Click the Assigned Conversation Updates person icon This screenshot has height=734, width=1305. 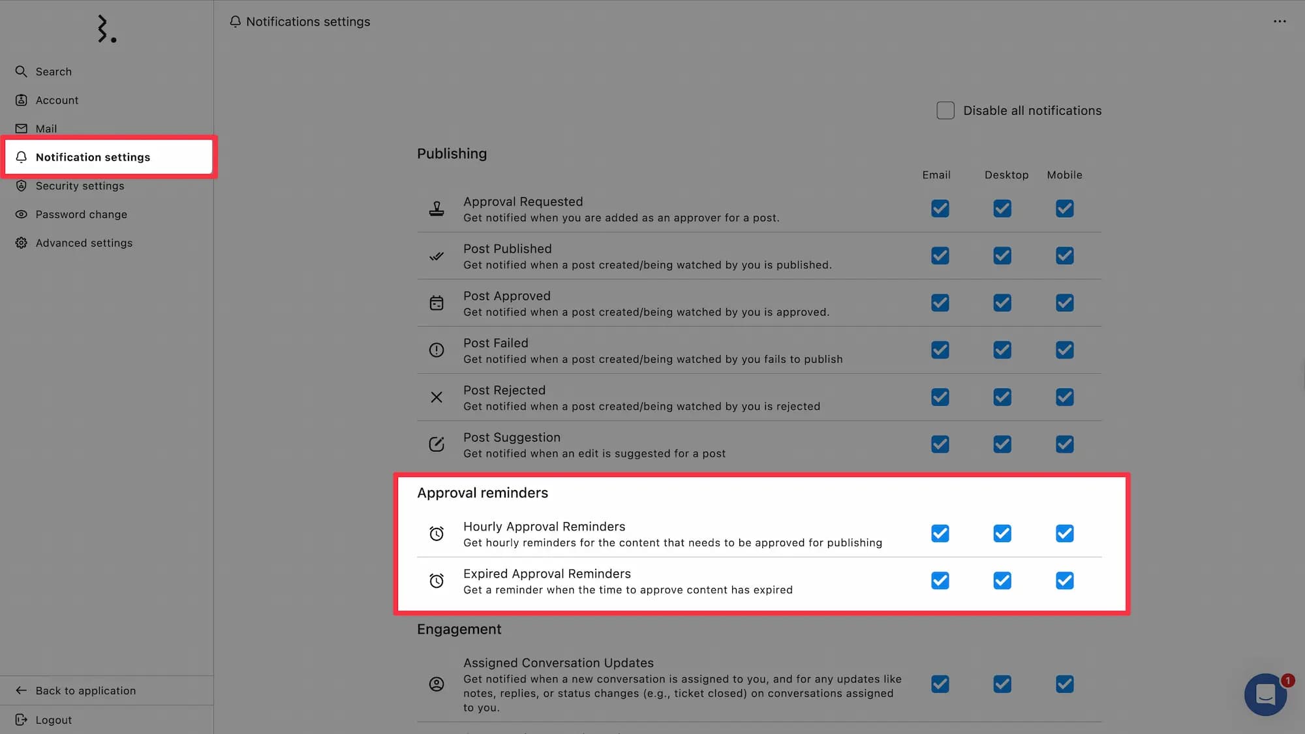pos(437,684)
